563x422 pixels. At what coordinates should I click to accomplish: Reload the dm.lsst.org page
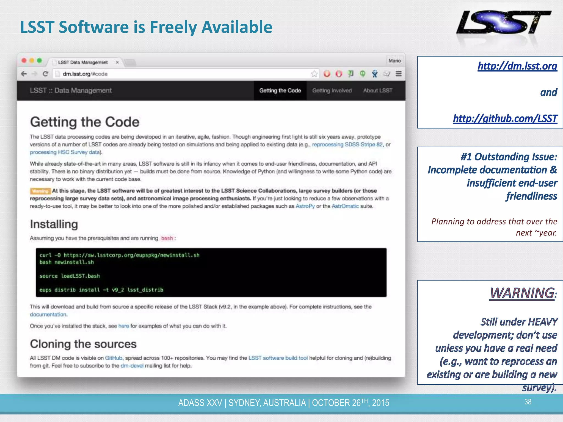[x=45, y=74]
